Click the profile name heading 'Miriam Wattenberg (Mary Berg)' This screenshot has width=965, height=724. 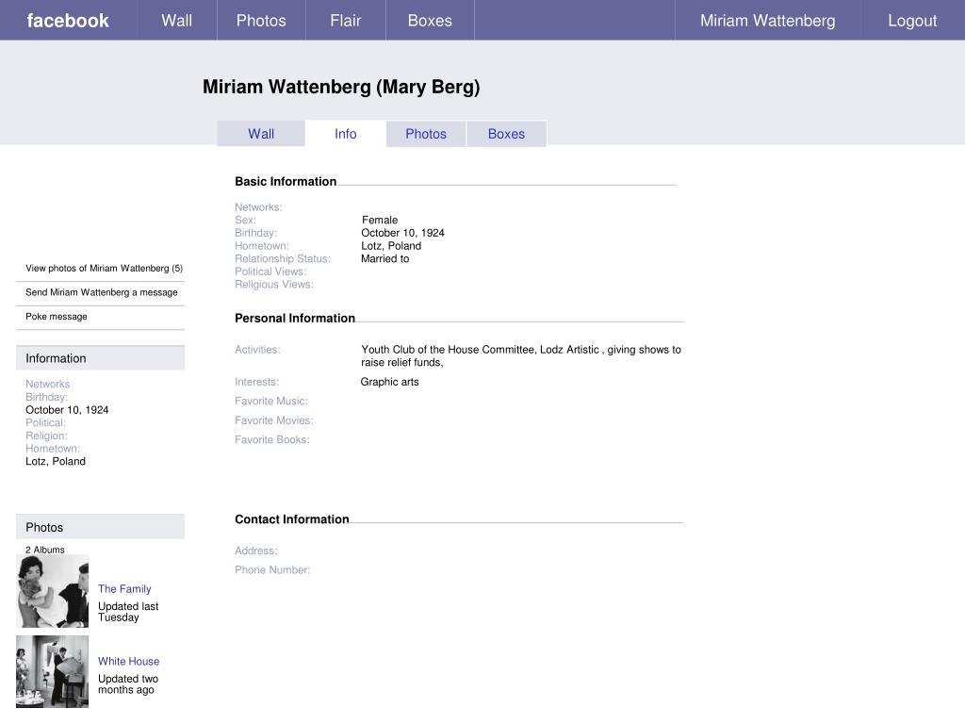(341, 87)
